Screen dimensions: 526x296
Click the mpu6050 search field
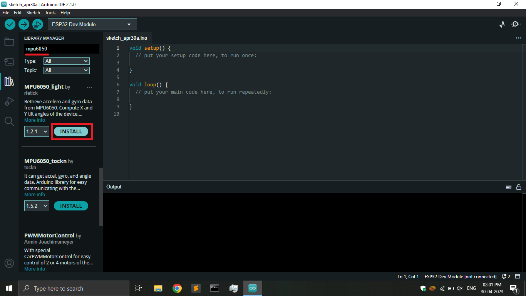(x=62, y=49)
